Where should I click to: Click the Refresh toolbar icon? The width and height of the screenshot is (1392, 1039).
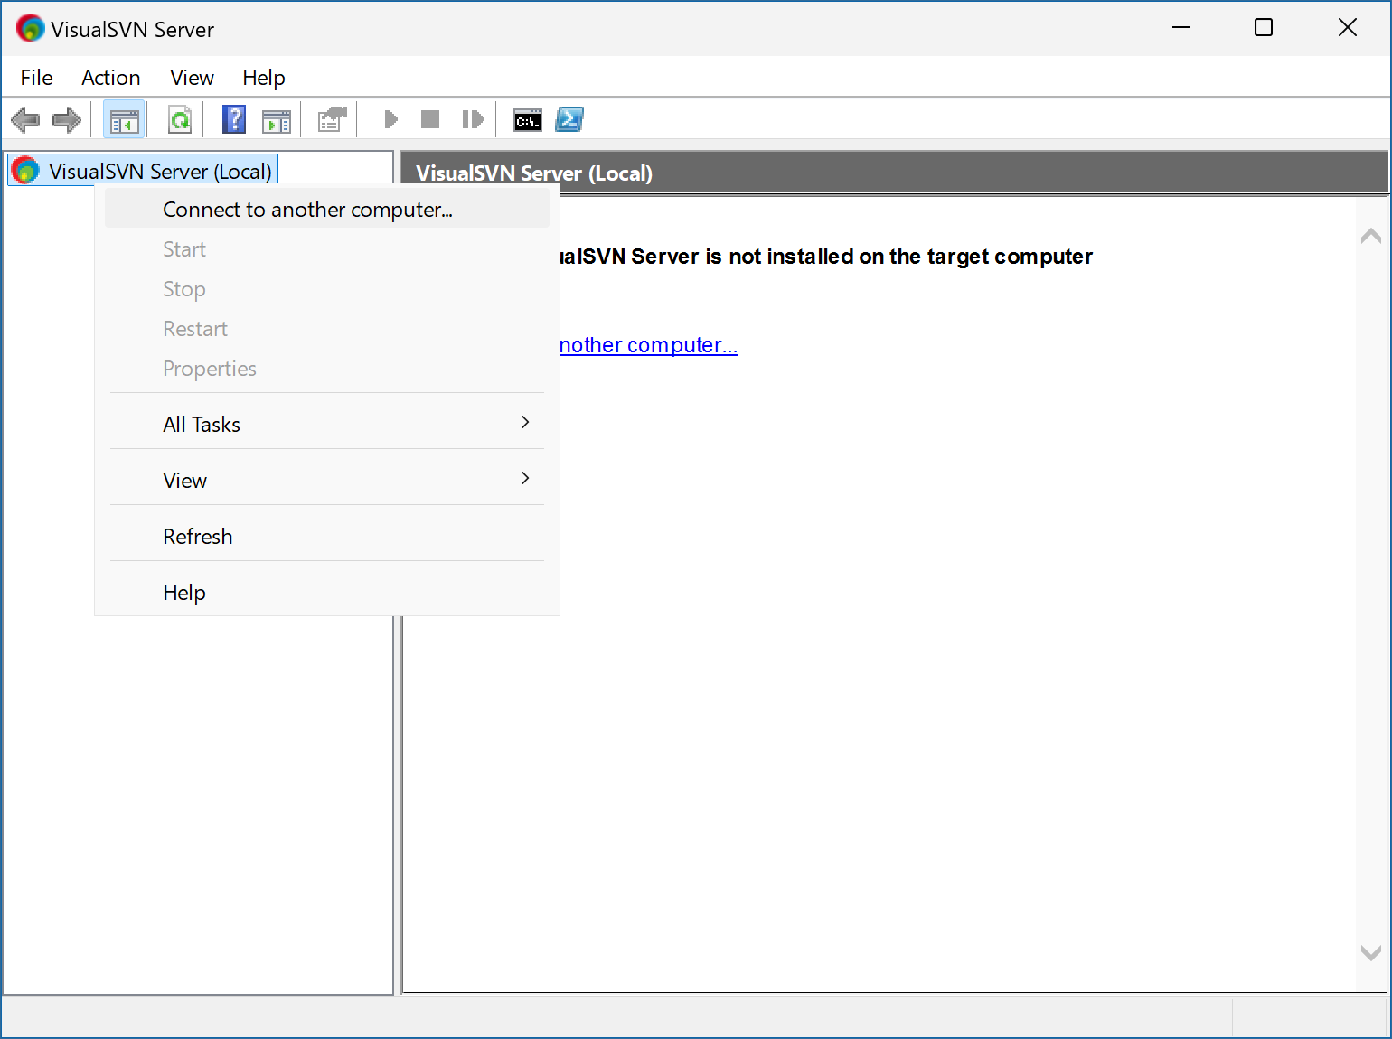coord(180,119)
